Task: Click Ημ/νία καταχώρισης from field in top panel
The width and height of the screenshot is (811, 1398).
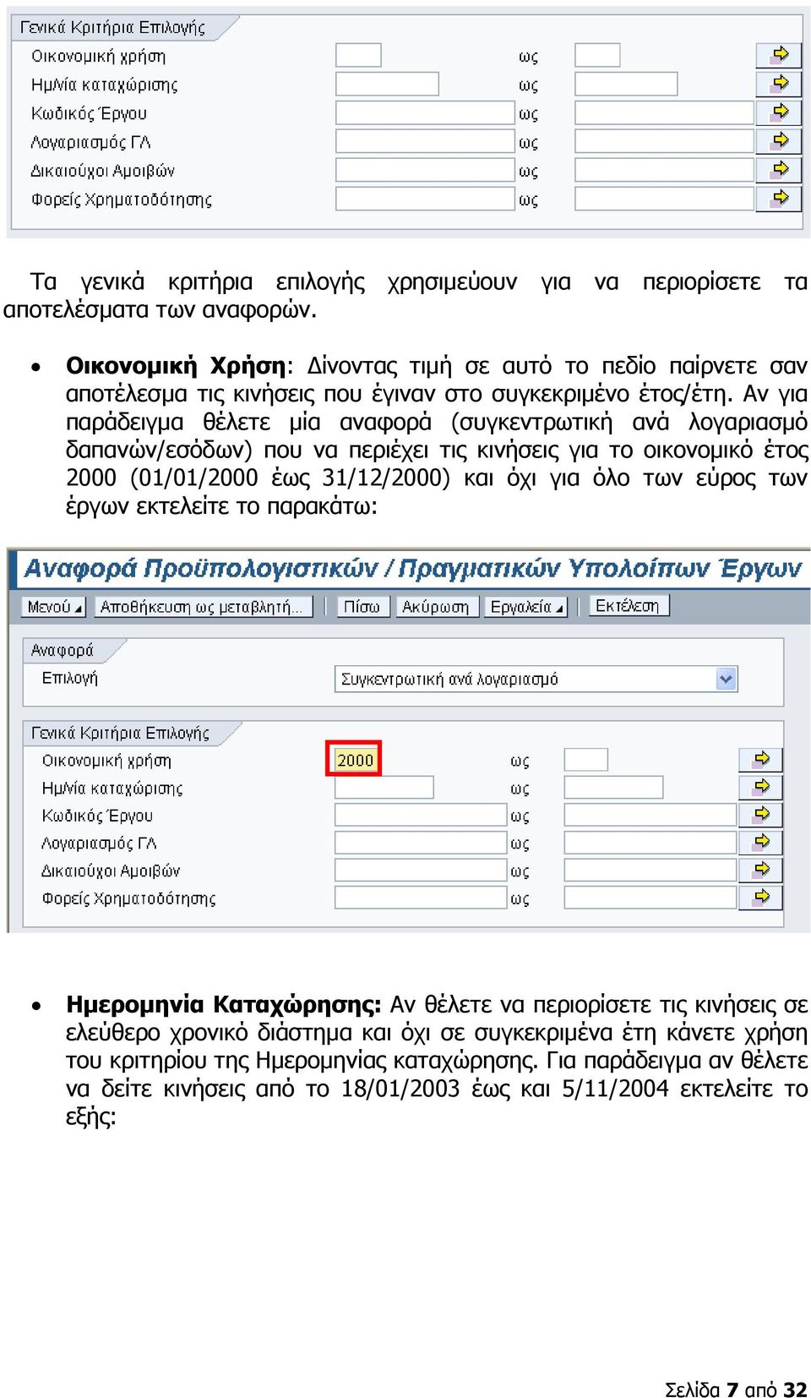Action: [387, 84]
